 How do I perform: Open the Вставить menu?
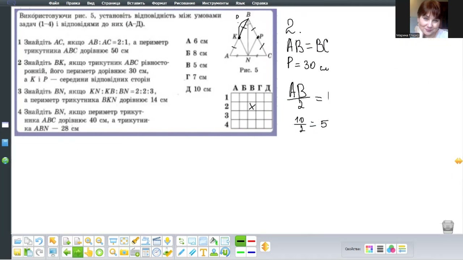tap(136, 3)
